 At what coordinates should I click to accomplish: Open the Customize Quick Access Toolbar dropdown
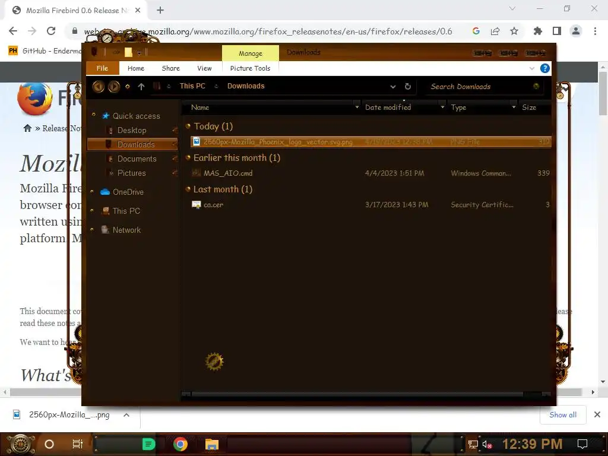pyautogui.click(x=139, y=53)
